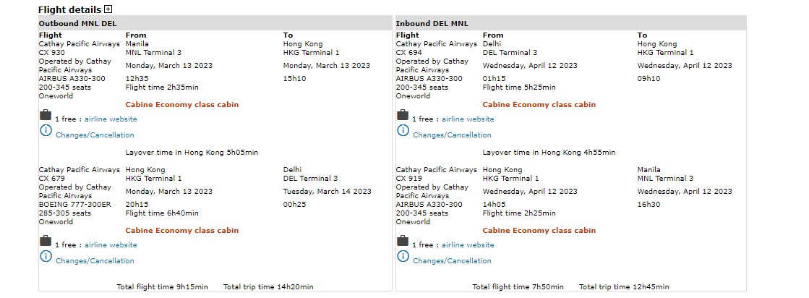Click baggage icon for flight CX 679
809x298 pixels.
pos(46,242)
